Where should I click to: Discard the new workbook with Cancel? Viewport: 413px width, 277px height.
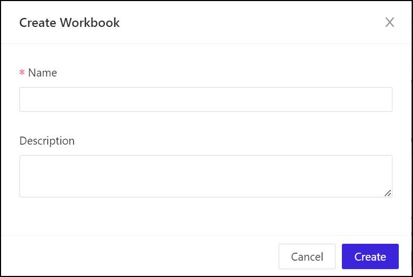click(307, 257)
